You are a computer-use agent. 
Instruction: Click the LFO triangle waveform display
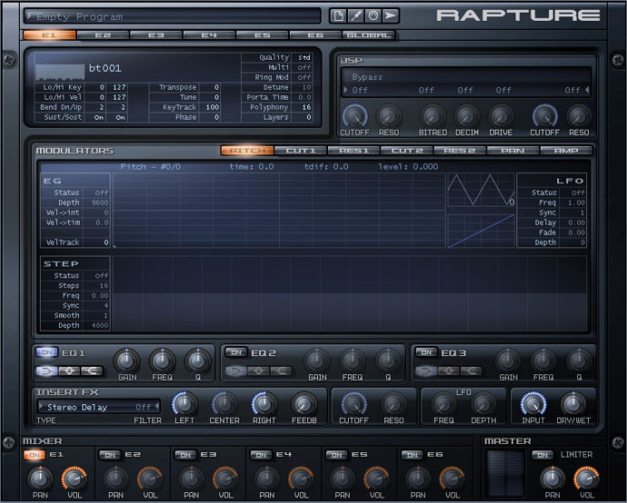click(481, 190)
